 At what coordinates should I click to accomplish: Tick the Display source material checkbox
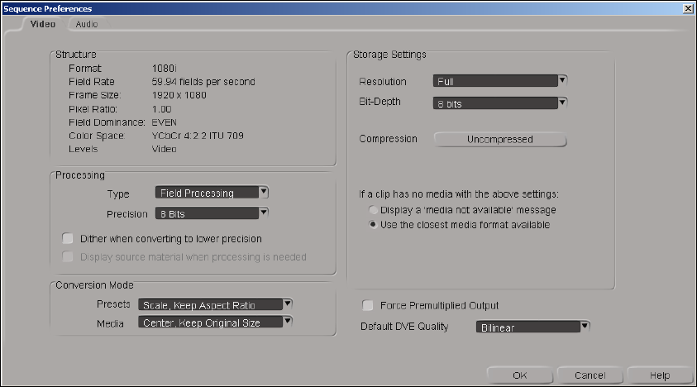click(69, 256)
